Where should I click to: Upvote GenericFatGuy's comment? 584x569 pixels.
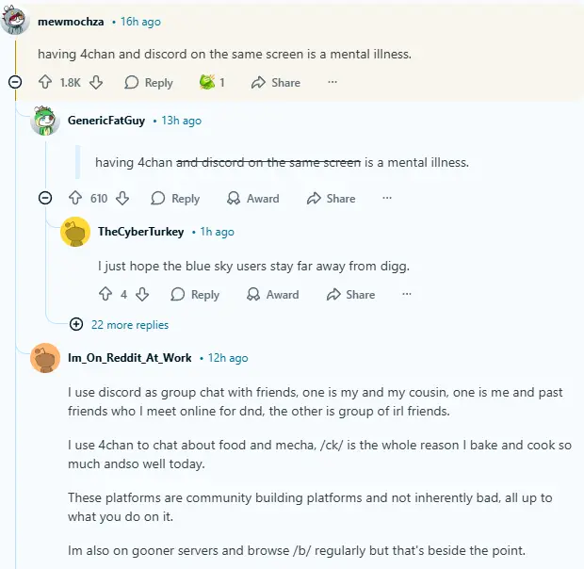[x=75, y=199]
